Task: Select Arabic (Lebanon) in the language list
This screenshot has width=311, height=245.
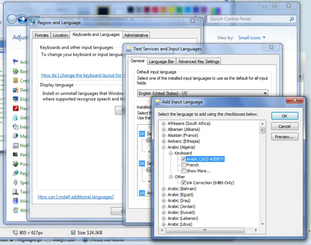Action: pos(183,218)
